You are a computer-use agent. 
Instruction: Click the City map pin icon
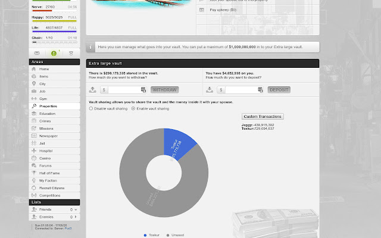(x=34, y=84)
